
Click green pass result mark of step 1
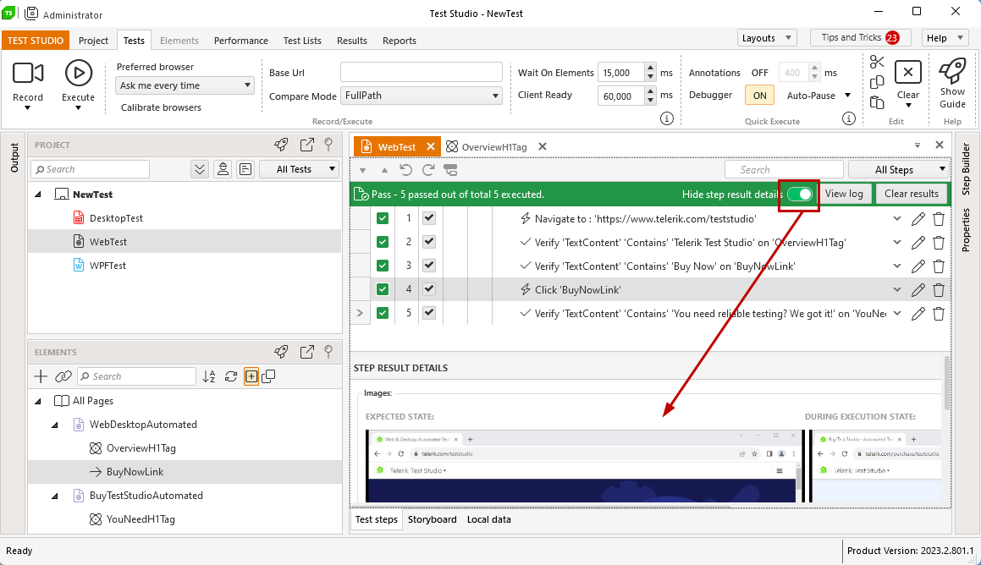point(383,218)
